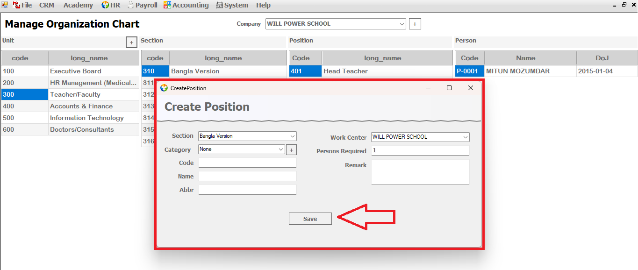Click the plus button beside Category
This screenshot has width=638, height=270.
[x=291, y=150]
